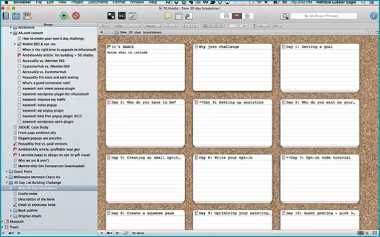380x237 pixels.
Task: Click the add folder icon in binder footer
Action: [x=11, y=233]
